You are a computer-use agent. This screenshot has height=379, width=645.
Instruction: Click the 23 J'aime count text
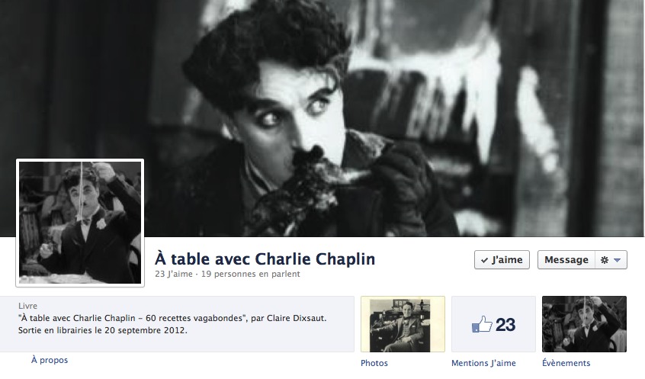coord(174,274)
